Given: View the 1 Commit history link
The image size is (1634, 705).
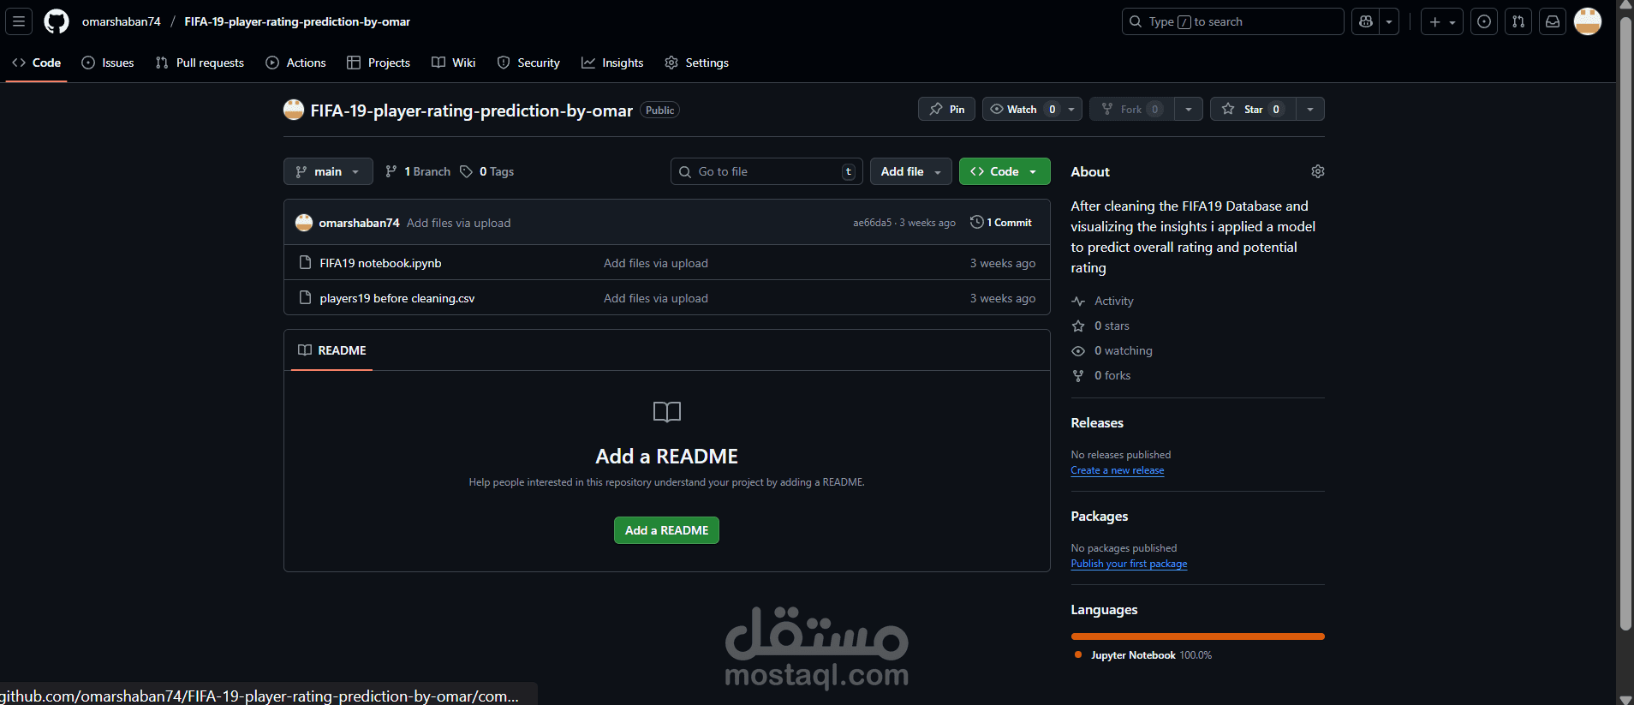Looking at the screenshot, I should pyautogui.click(x=1001, y=222).
